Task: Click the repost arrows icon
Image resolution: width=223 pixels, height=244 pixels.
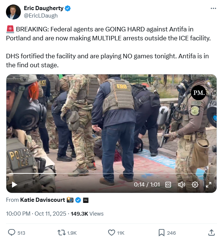Action: tap(62, 233)
